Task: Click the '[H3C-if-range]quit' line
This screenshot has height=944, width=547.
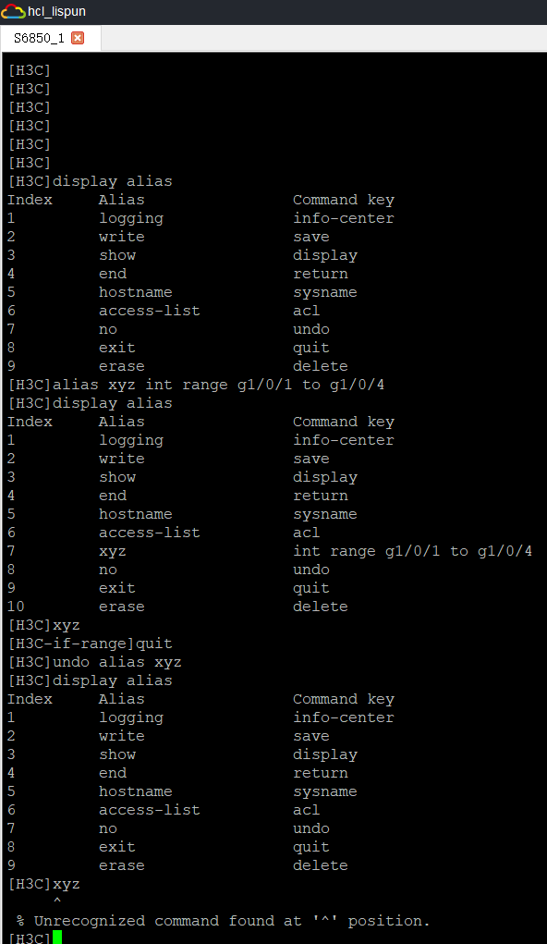Action: [91, 644]
